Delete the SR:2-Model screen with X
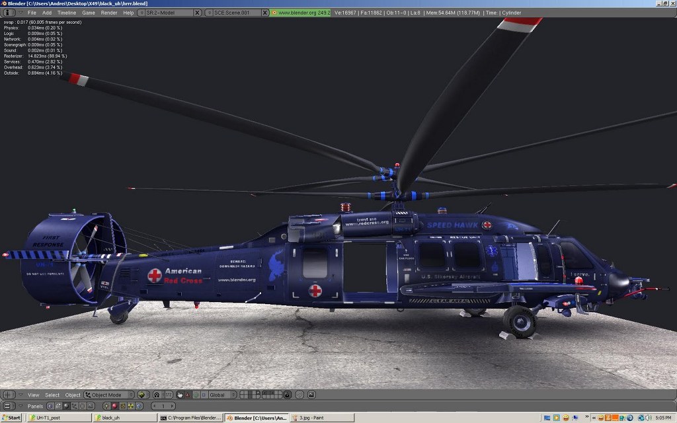The height and width of the screenshot is (423, 677). (x=197, y=13)
